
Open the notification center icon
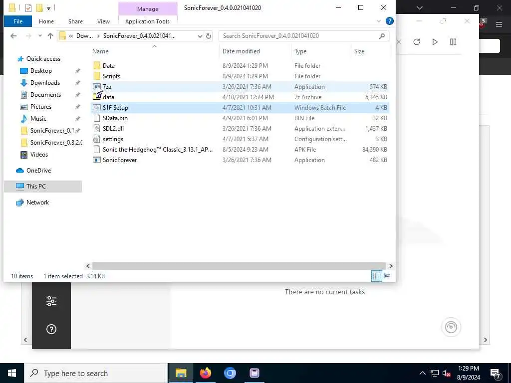coord(496,373)
